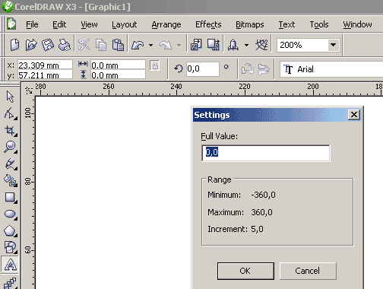The image size is (383, 289).
Task: Select the Pick tool arrow
Action: (10, 97)
